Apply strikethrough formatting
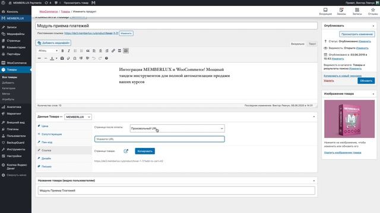Screen dimensions: 380x213 pos(39,58)
